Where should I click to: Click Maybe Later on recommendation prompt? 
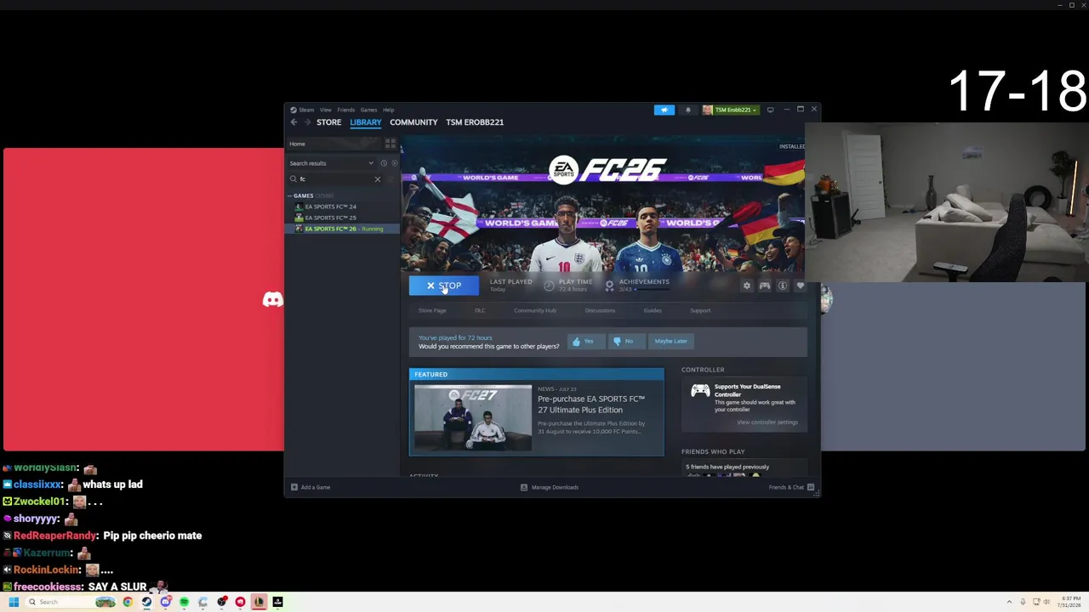(x=670, y=341)
